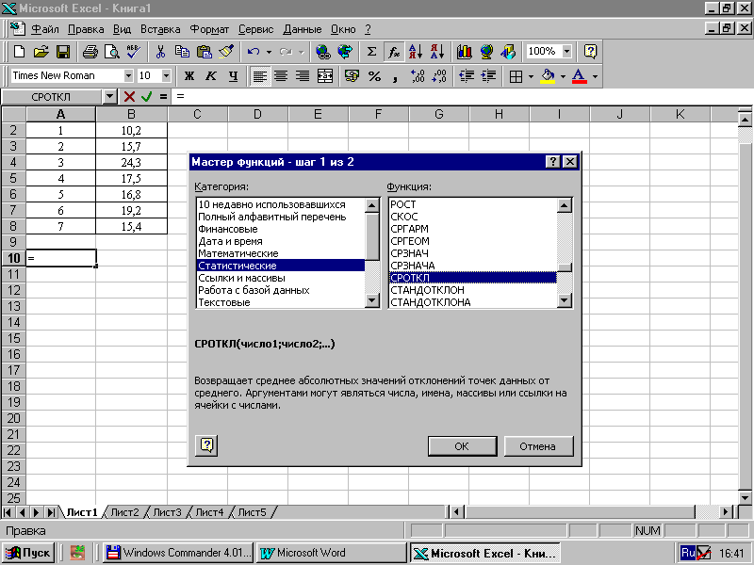The image size is (754, 565).
Task: Toggle underline formatting (Ч)
Action: [x=231, y=75]
